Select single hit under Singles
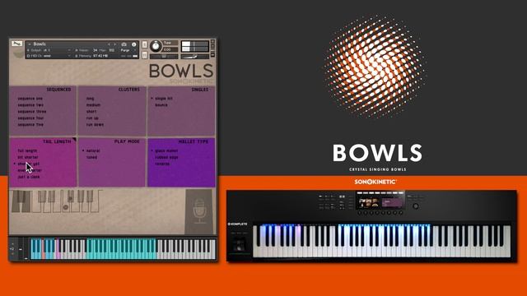 click(164, 99)
